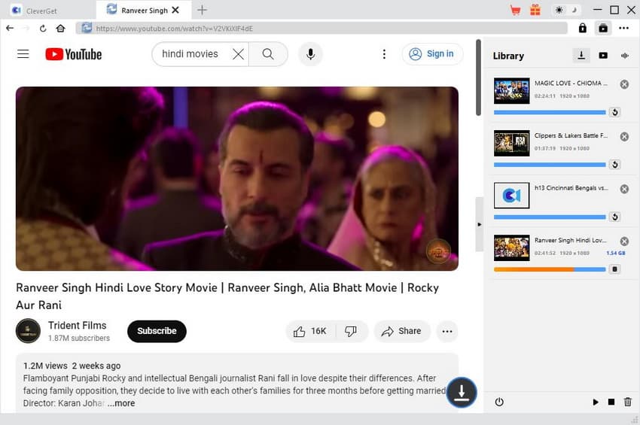Click the gift box icon
Viewport: 640px width, 425px height.
click(x=535, y=10)
